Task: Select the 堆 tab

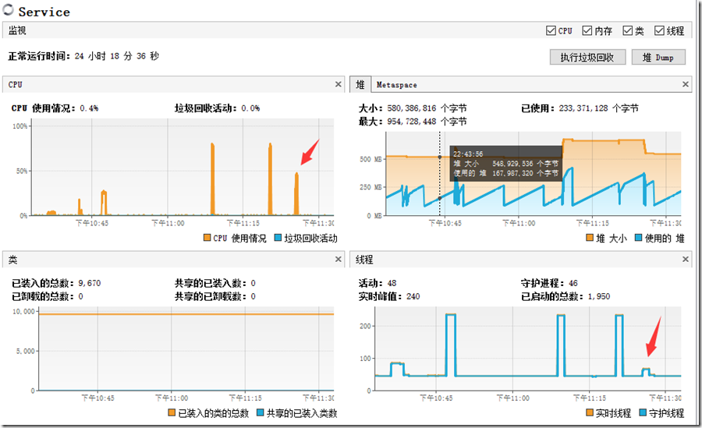Action: (x=360, y=85)
